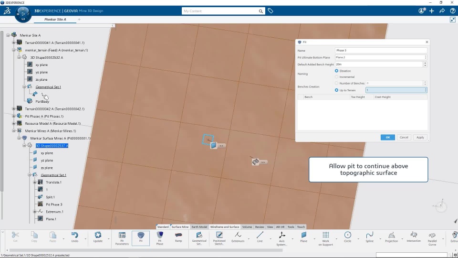
Task: Expand the Terrain00000042 A node
Action: pos(14,109)
